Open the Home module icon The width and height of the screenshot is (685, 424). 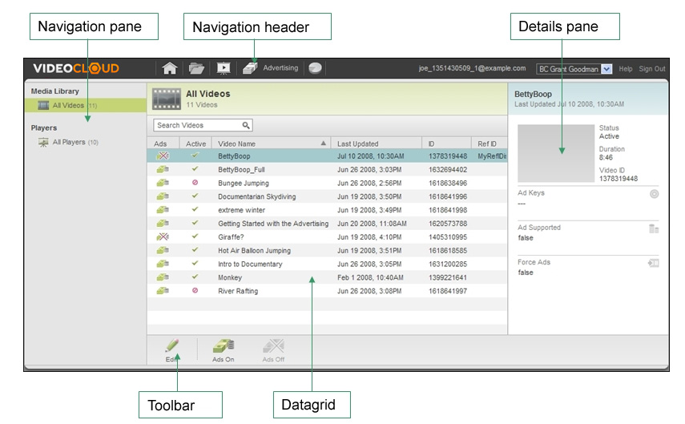pos(170,68)
